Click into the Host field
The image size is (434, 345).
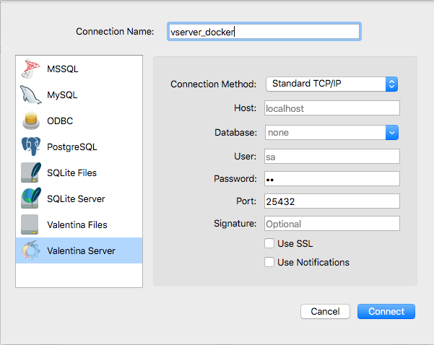click(x=332, y=108)
